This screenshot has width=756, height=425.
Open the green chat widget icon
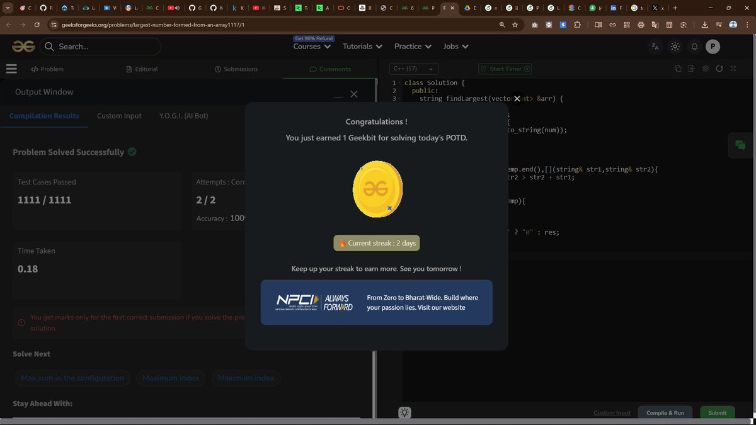740,145
